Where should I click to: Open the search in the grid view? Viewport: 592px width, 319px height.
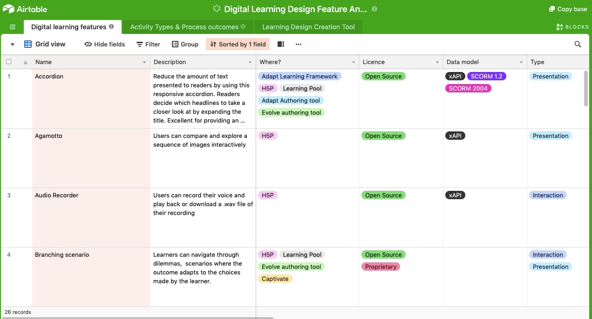pyautogui.click(x=578, y=44)
